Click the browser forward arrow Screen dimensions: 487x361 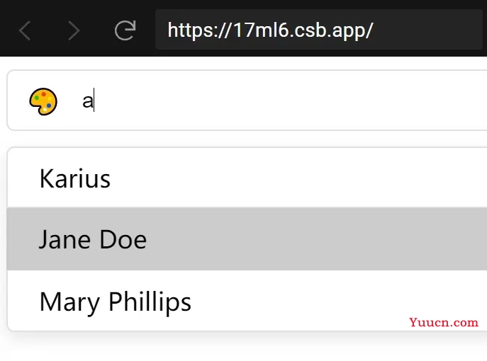coord(74,30)
